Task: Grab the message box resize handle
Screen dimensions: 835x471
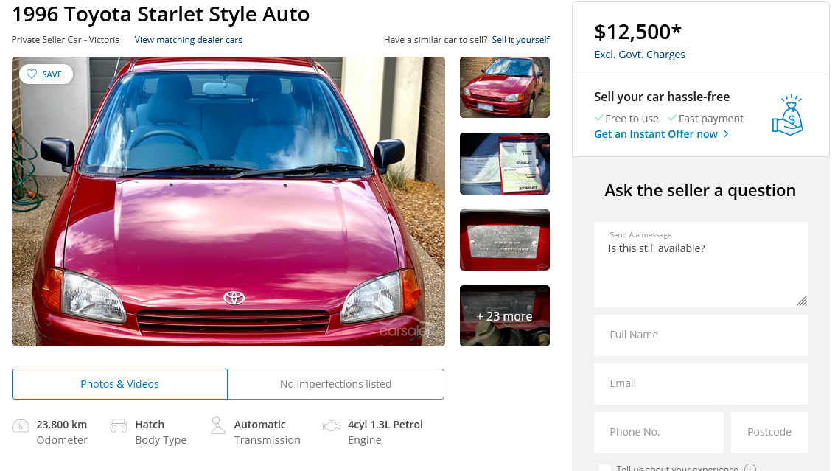Action: (801, 300)
